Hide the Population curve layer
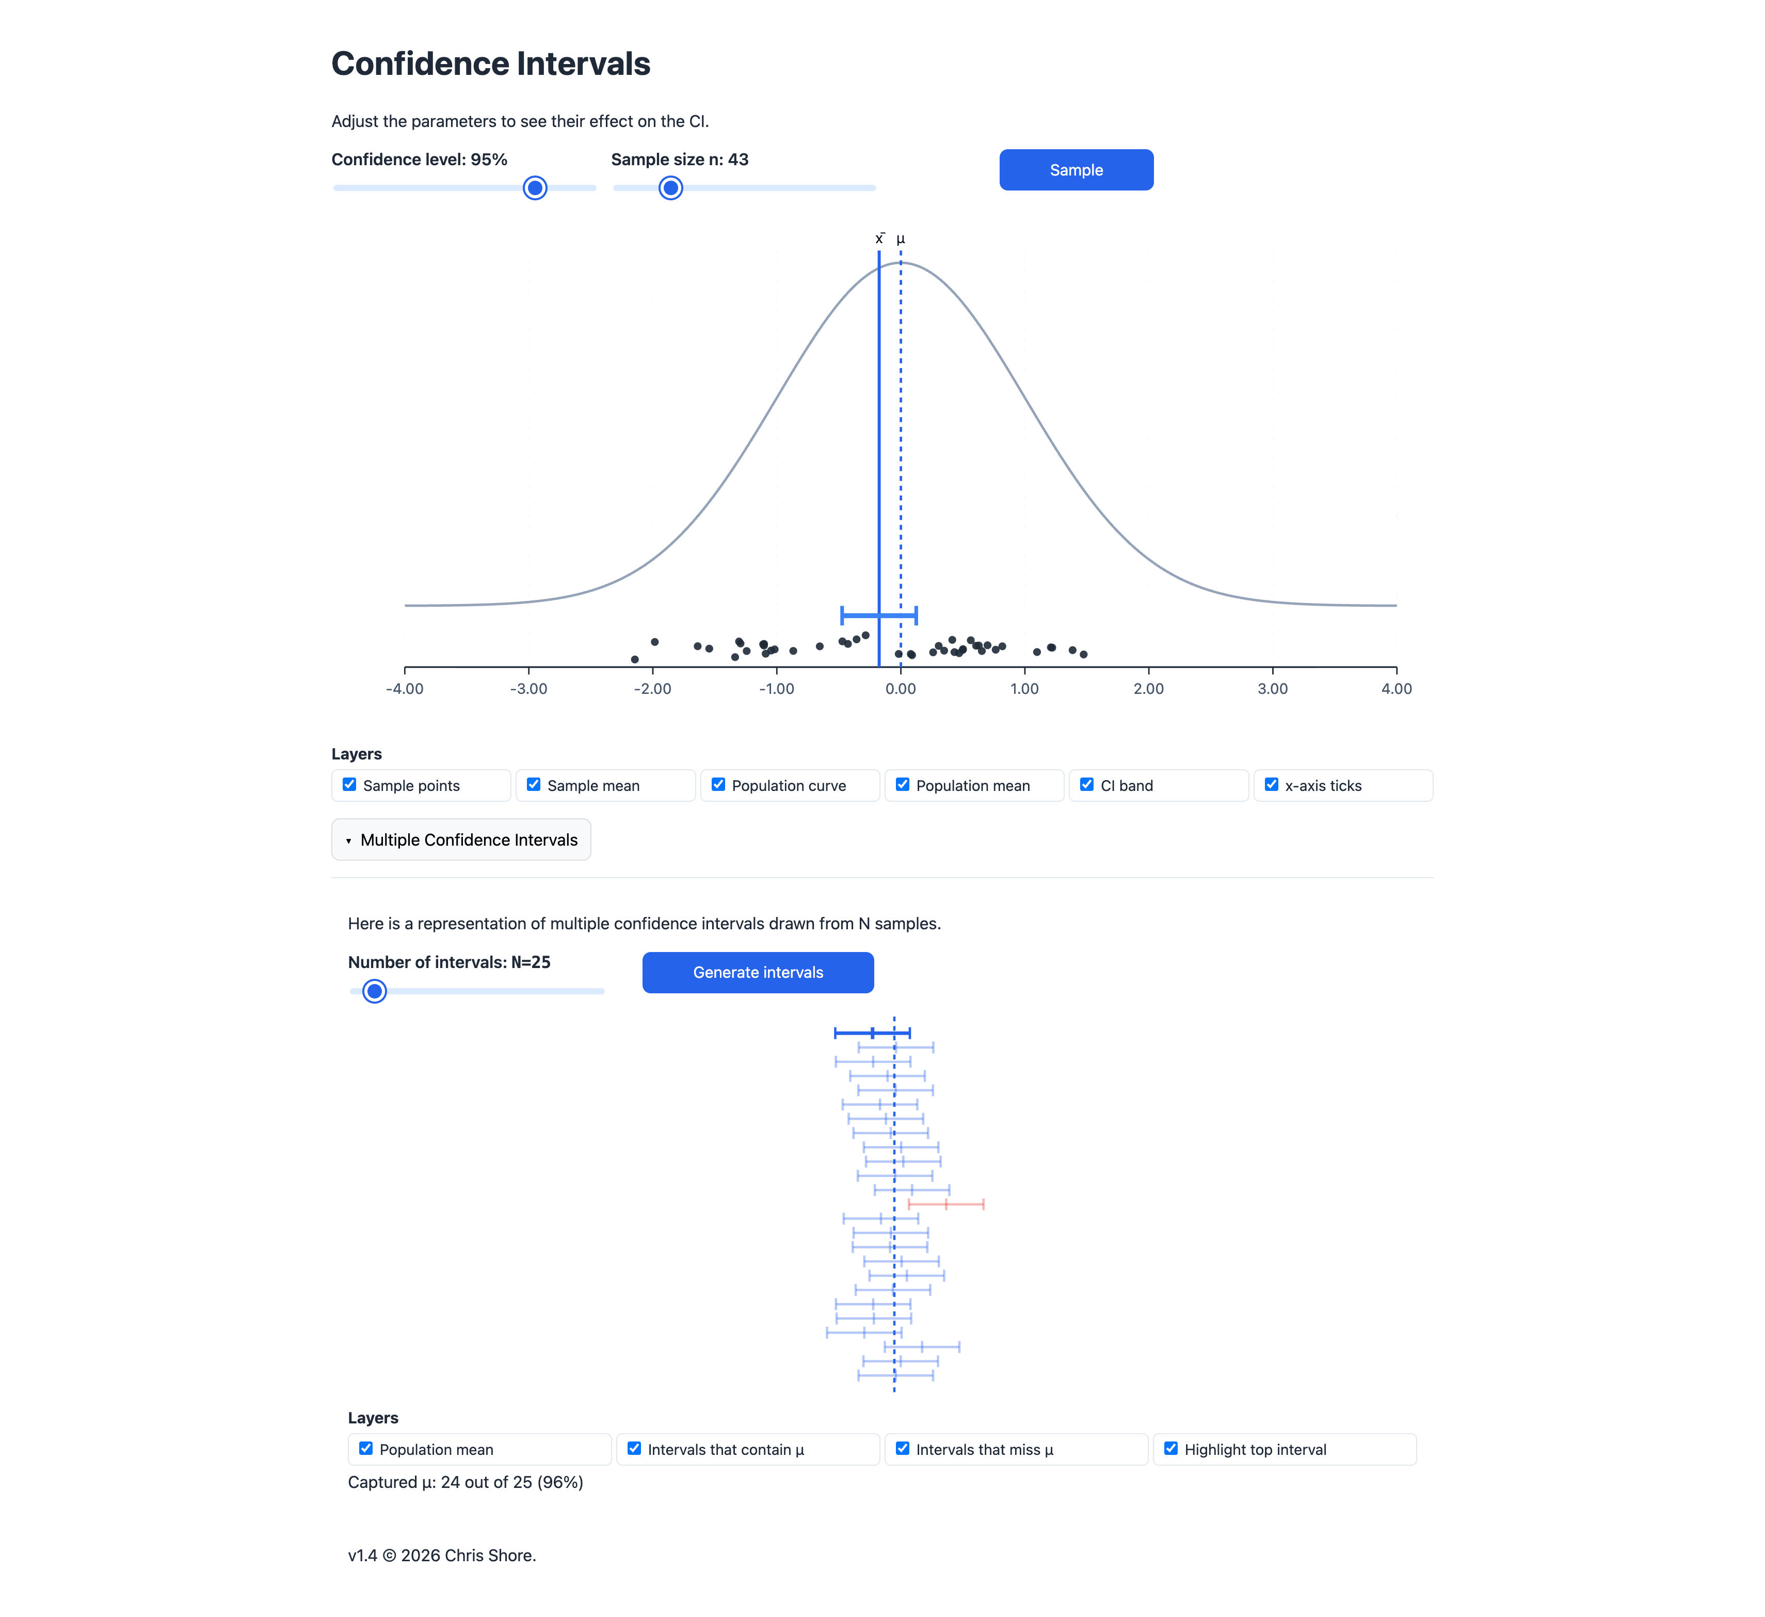 (x=718, y=785)
